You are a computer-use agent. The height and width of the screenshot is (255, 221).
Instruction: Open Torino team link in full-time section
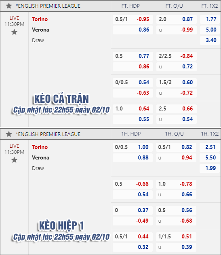point(40,19)
